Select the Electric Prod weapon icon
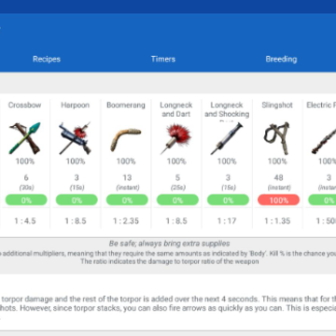 point(324,141)
